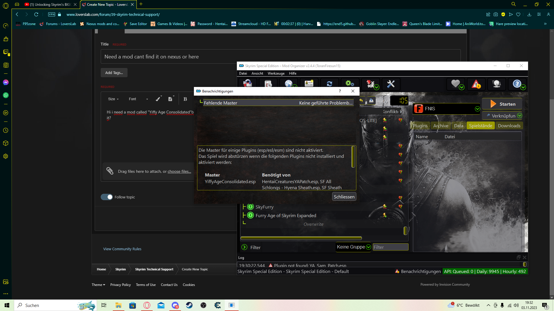The height and width of the screenshot is (311, 554).
Task: Open the Size dropdown in the editor
Action: 113,99
